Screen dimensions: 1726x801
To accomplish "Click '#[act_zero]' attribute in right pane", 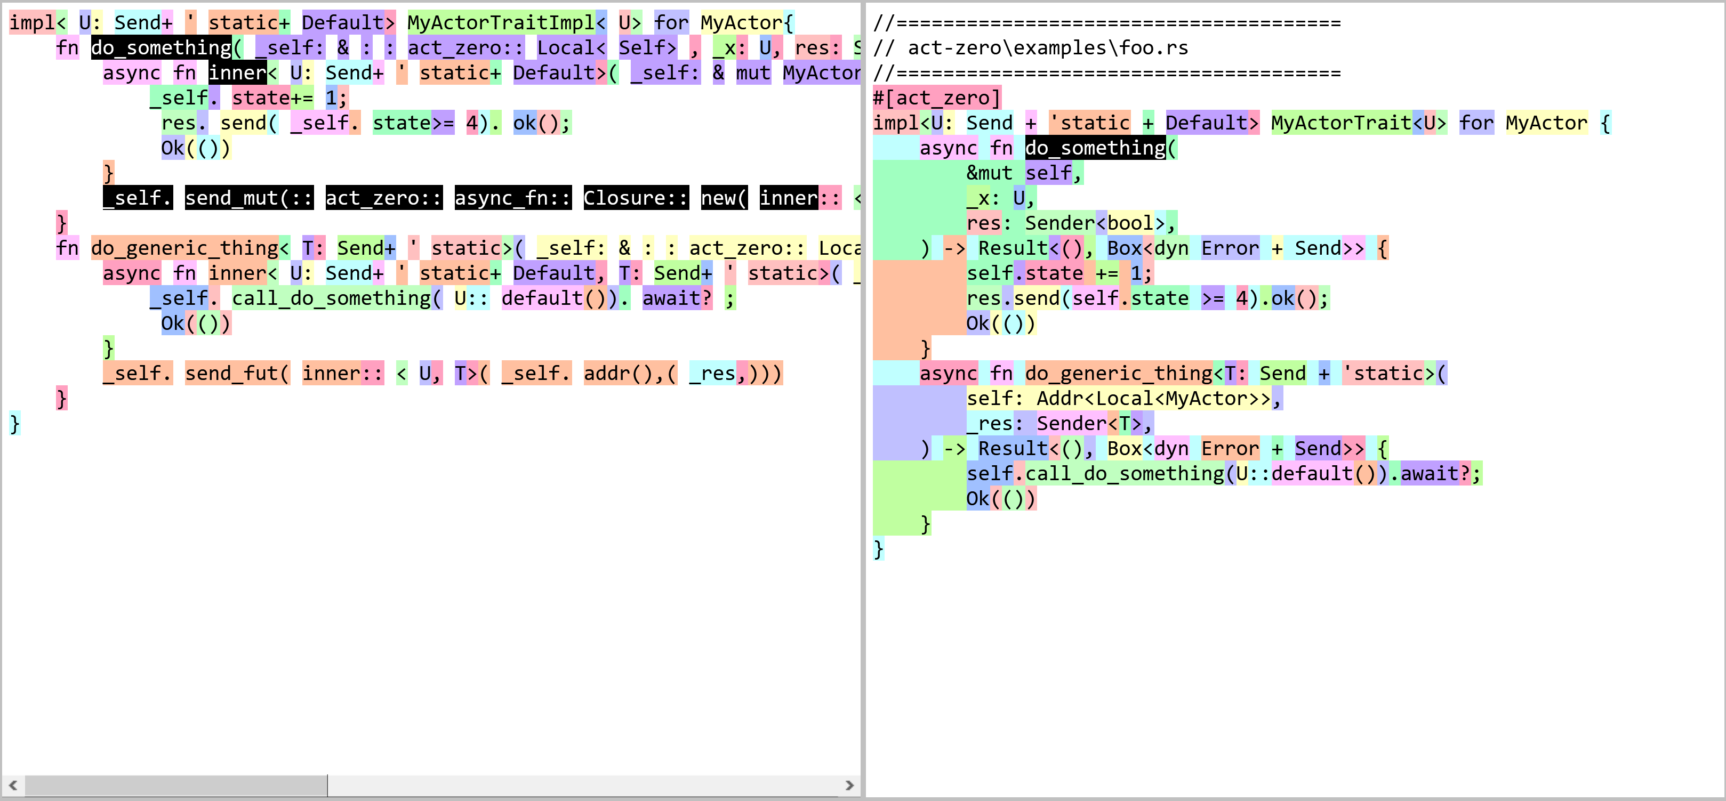I will point(937,98).
